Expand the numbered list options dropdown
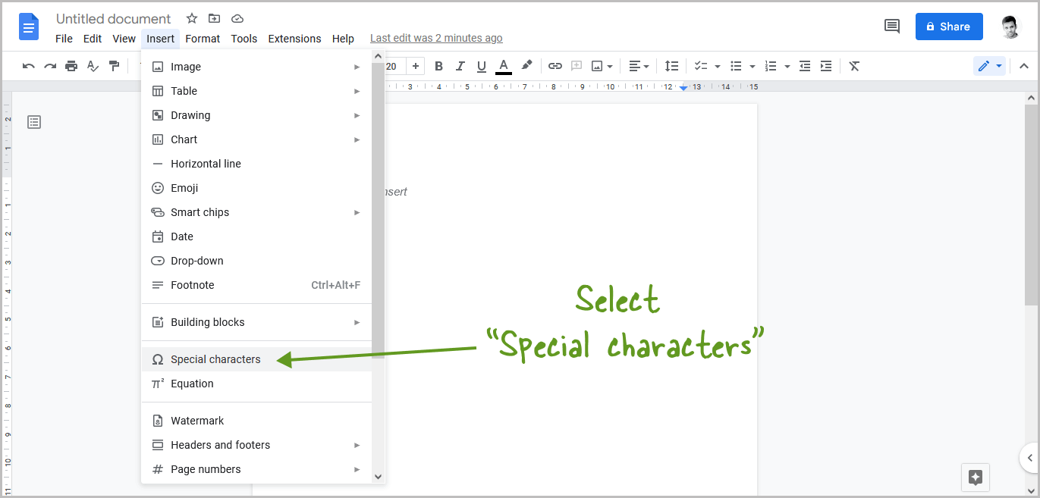 click(787, 66)
